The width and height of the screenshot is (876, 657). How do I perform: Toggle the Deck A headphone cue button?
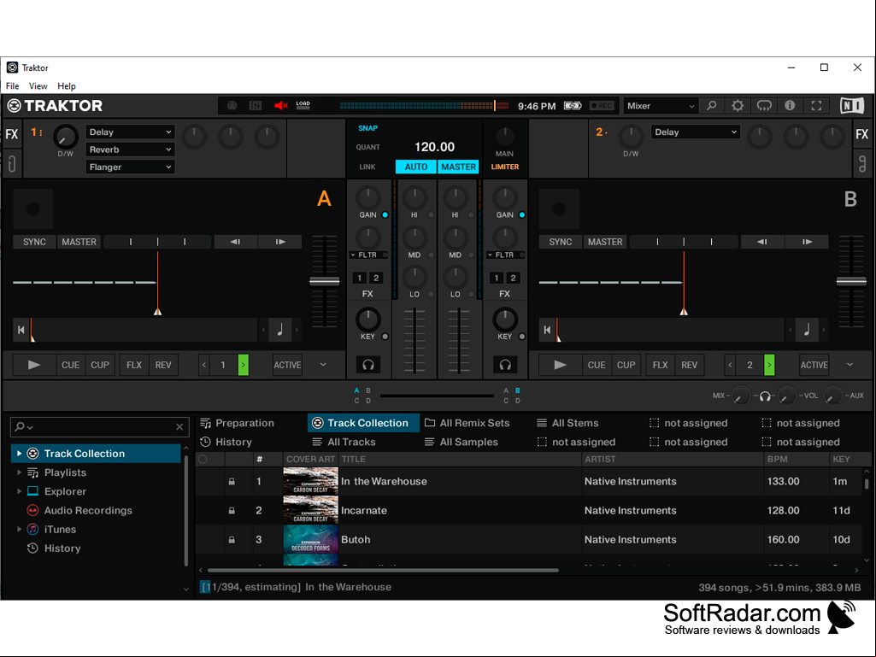click(368, 365)
